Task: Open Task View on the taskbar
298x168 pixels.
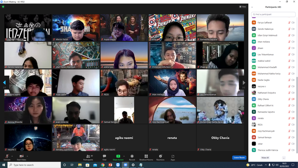Action: pos(72,165)
